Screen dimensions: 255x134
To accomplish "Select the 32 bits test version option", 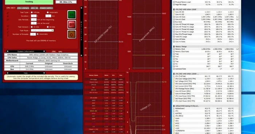I will (x=32, y=27).
